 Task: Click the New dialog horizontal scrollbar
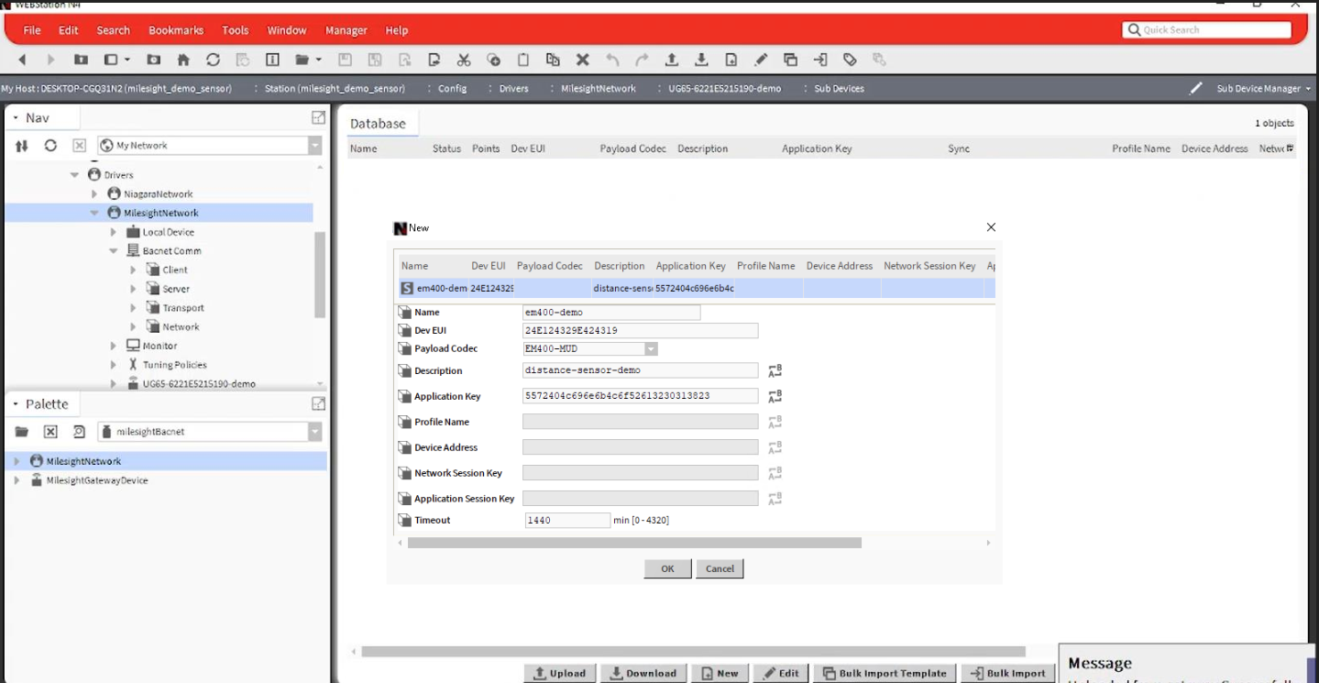(x=634, y=543)
